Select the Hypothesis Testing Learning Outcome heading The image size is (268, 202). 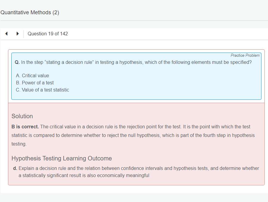(62, 158)
